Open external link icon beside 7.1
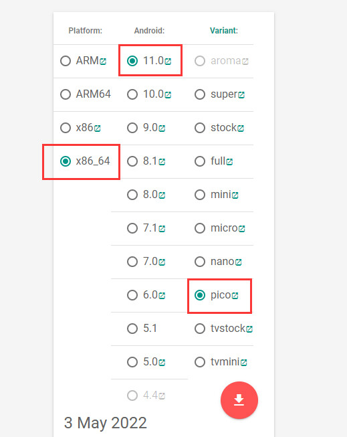This screenshot has width=347, height=437. pyautogui.click(x=162, y=229)
